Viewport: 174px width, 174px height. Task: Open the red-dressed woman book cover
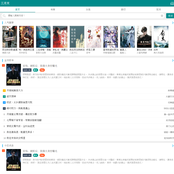[60, 37]
